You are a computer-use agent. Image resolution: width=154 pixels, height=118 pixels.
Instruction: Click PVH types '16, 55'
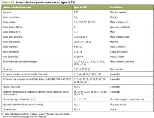click(77, 87)
